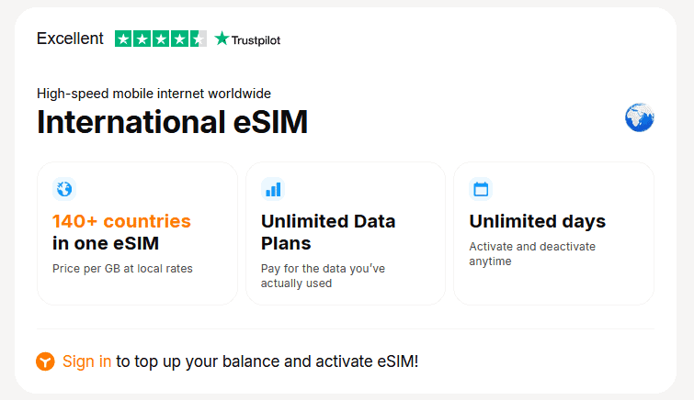This screenshot has width=694, height=400.
Task: Click the Unlimited Data Plans heading
Action: pyautogui.click(x=328, y=232)
